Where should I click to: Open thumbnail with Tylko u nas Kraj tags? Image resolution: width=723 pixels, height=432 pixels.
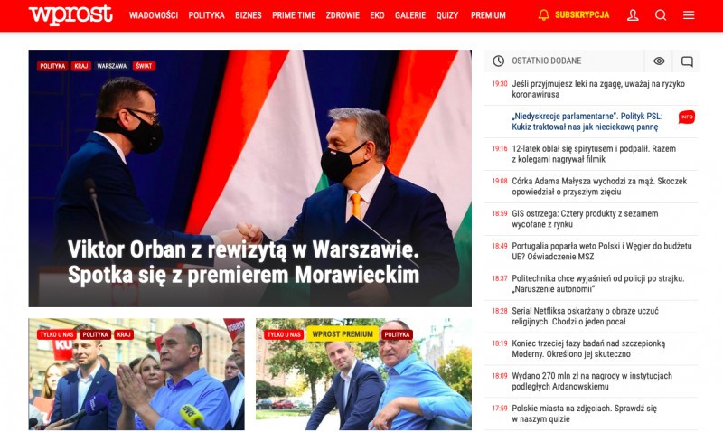pyautogui.click(x=136, y=374)
